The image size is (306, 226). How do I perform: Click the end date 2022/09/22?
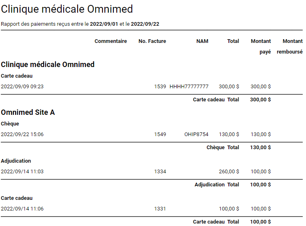(x=145, y=24)
